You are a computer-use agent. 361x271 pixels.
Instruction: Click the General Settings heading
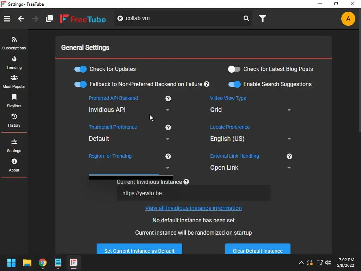(85, 48)
